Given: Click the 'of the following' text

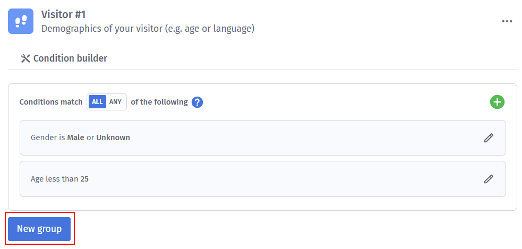Looking at the screenshot, I should tap(159, 102).
